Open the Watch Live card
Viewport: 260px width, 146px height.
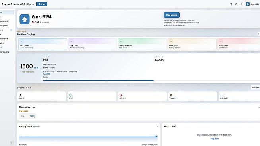click(x=239, y=44)
